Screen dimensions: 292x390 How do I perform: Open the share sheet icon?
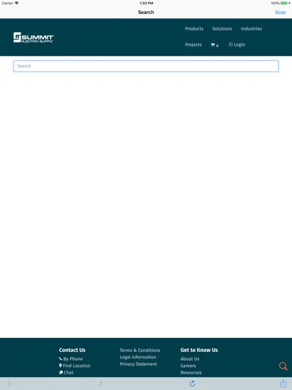pos(283,383)
